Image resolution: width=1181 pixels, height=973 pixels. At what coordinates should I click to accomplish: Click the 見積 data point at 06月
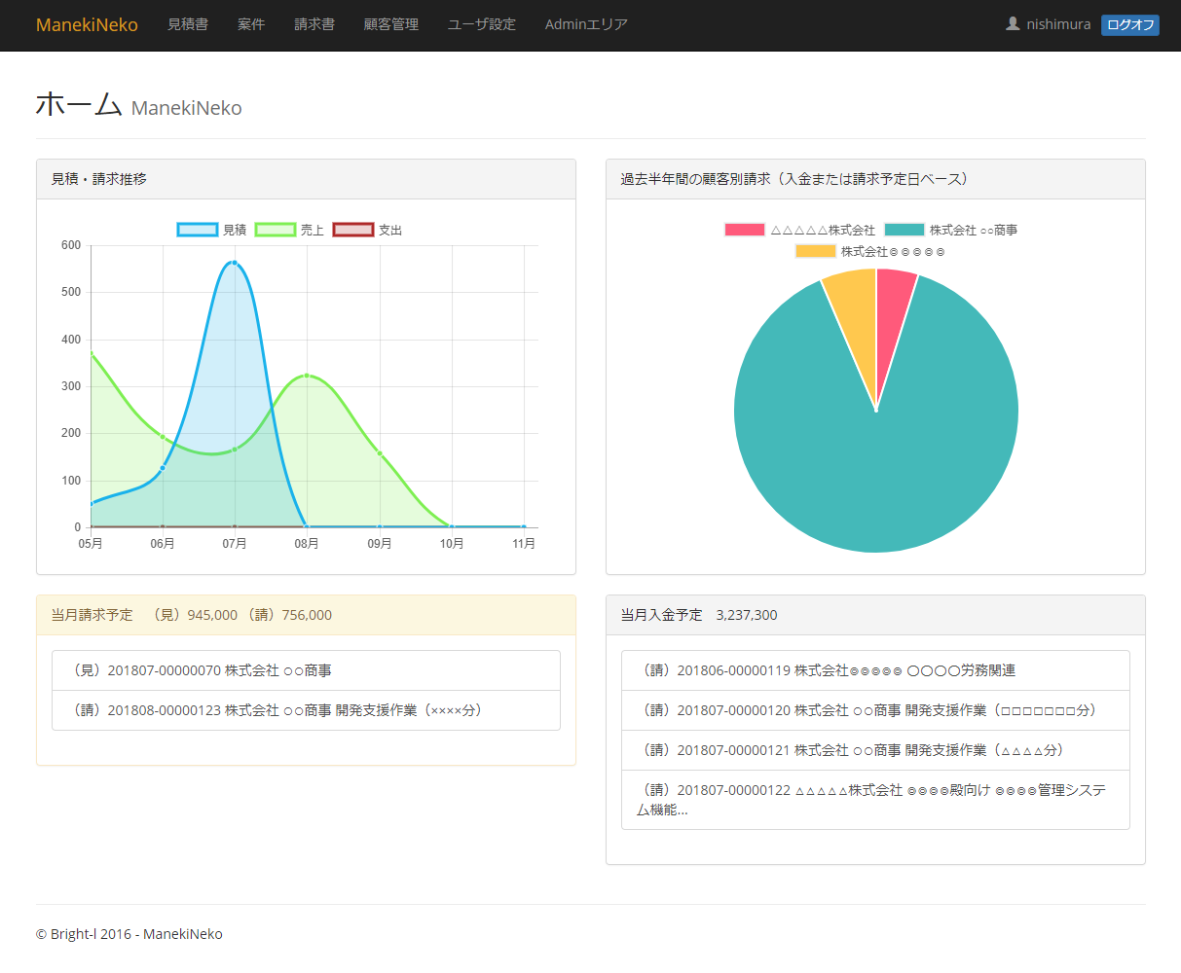click(x=163, y=468)
